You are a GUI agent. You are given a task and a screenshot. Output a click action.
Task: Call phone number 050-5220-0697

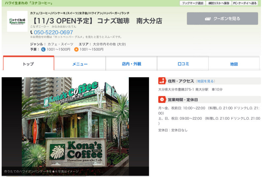click(53, 32)
